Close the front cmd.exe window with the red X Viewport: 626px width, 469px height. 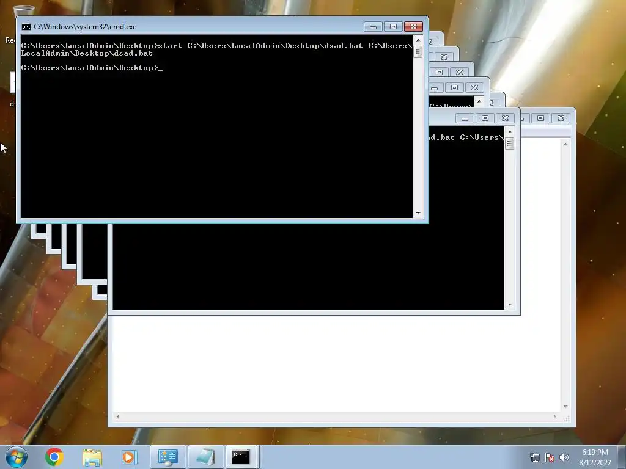click(x=414, y=27)
